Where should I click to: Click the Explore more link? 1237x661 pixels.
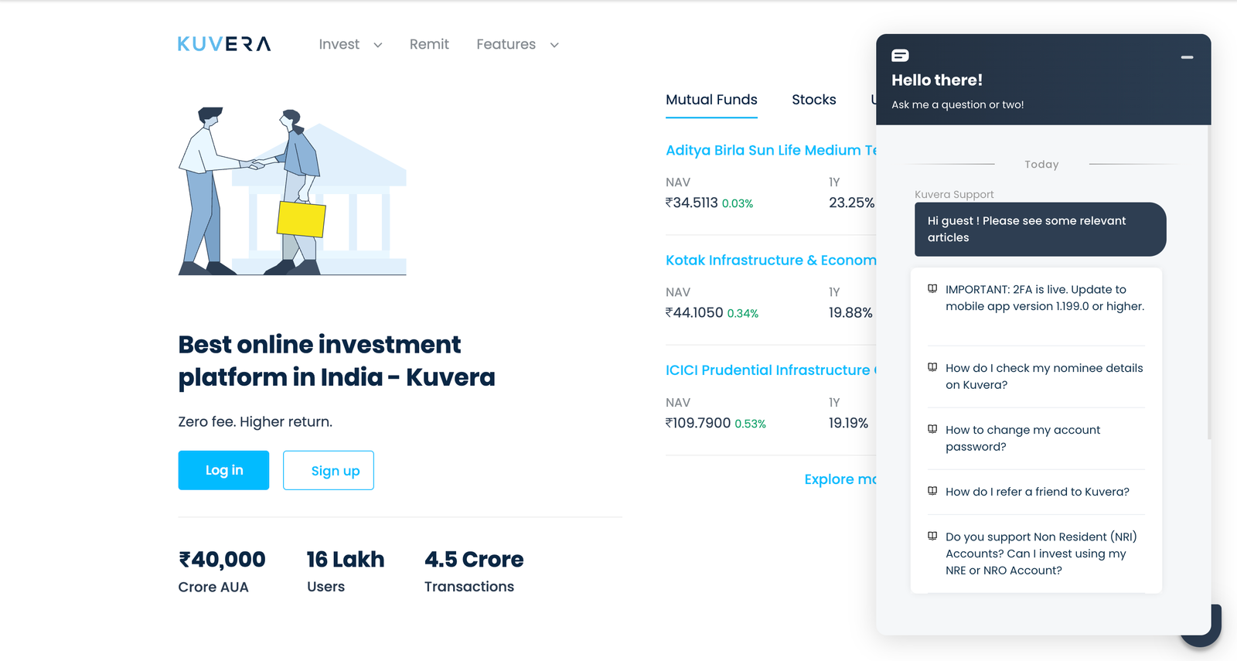click(x=840, y=479)
